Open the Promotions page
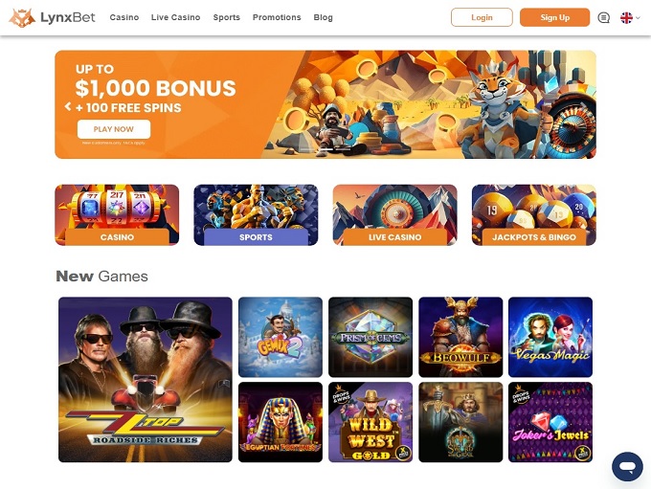Screen dimensions: 651x489 [277, 17]
